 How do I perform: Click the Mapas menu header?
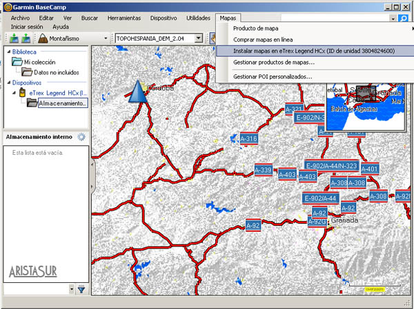click(x=228, y=18)
